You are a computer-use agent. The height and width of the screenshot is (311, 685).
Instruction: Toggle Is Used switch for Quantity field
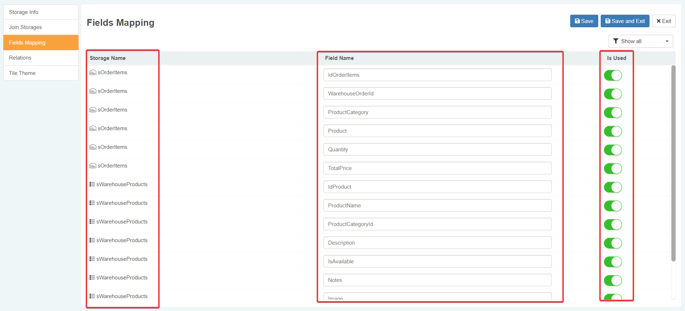pos(613,150)
